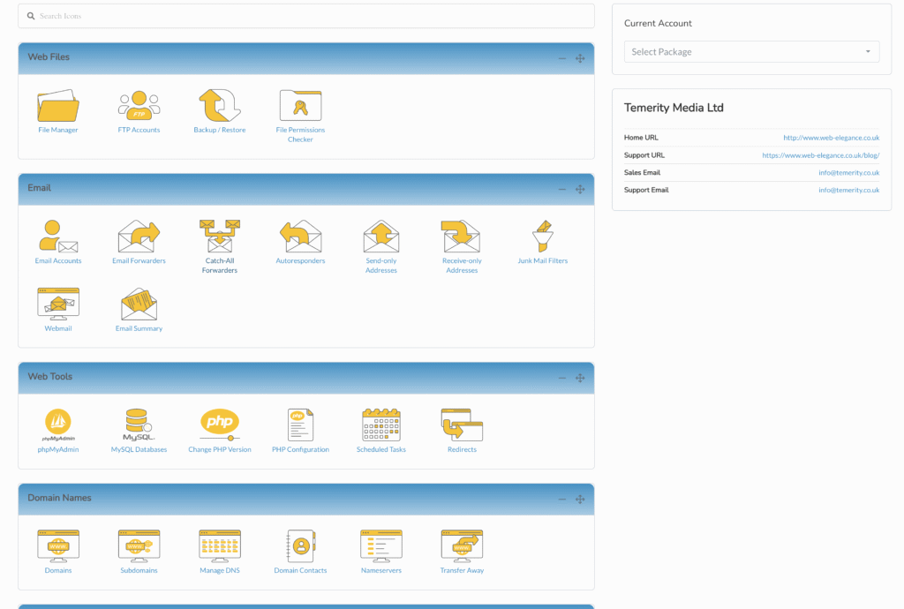Screen dimensions: 904x609
Task: Open Subdomains
Action: coord(139,552)
